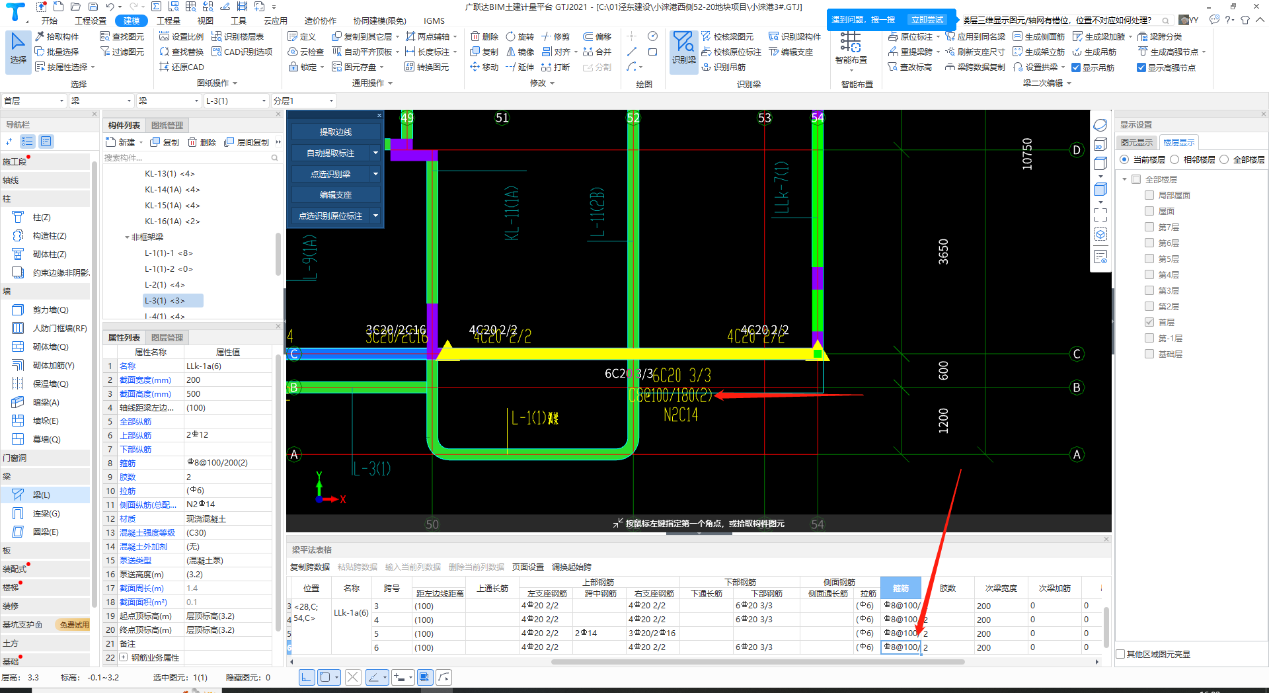Click the 延伸 extend tool
The width and height of the screenshot is (1269, 693).
click(x=519, y=67)
